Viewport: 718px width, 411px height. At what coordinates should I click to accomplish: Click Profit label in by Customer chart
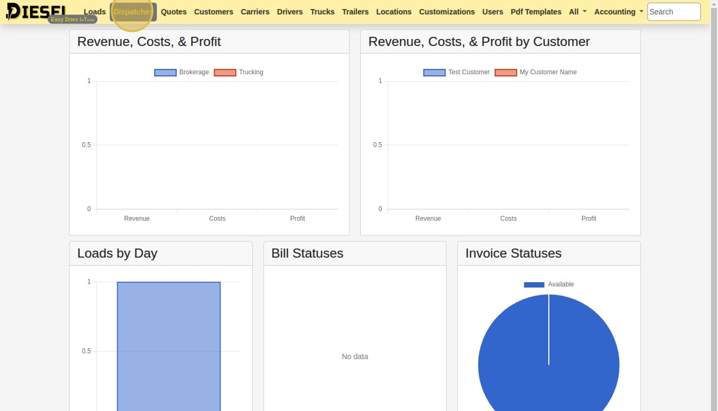[589, 218]
